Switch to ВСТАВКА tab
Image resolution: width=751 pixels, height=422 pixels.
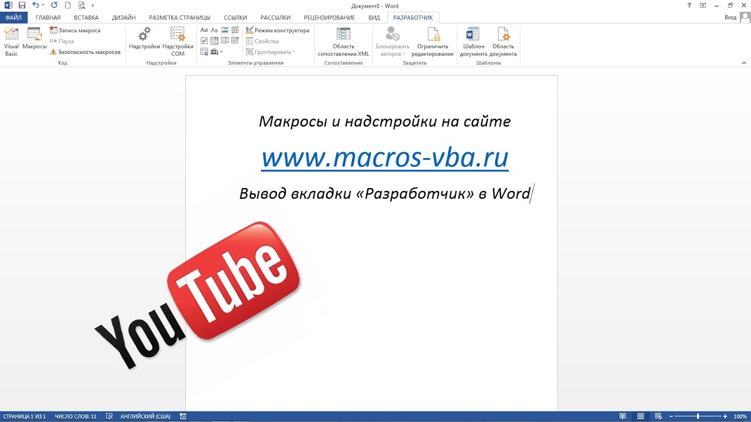pyautogui.click(x=86, y=18)
